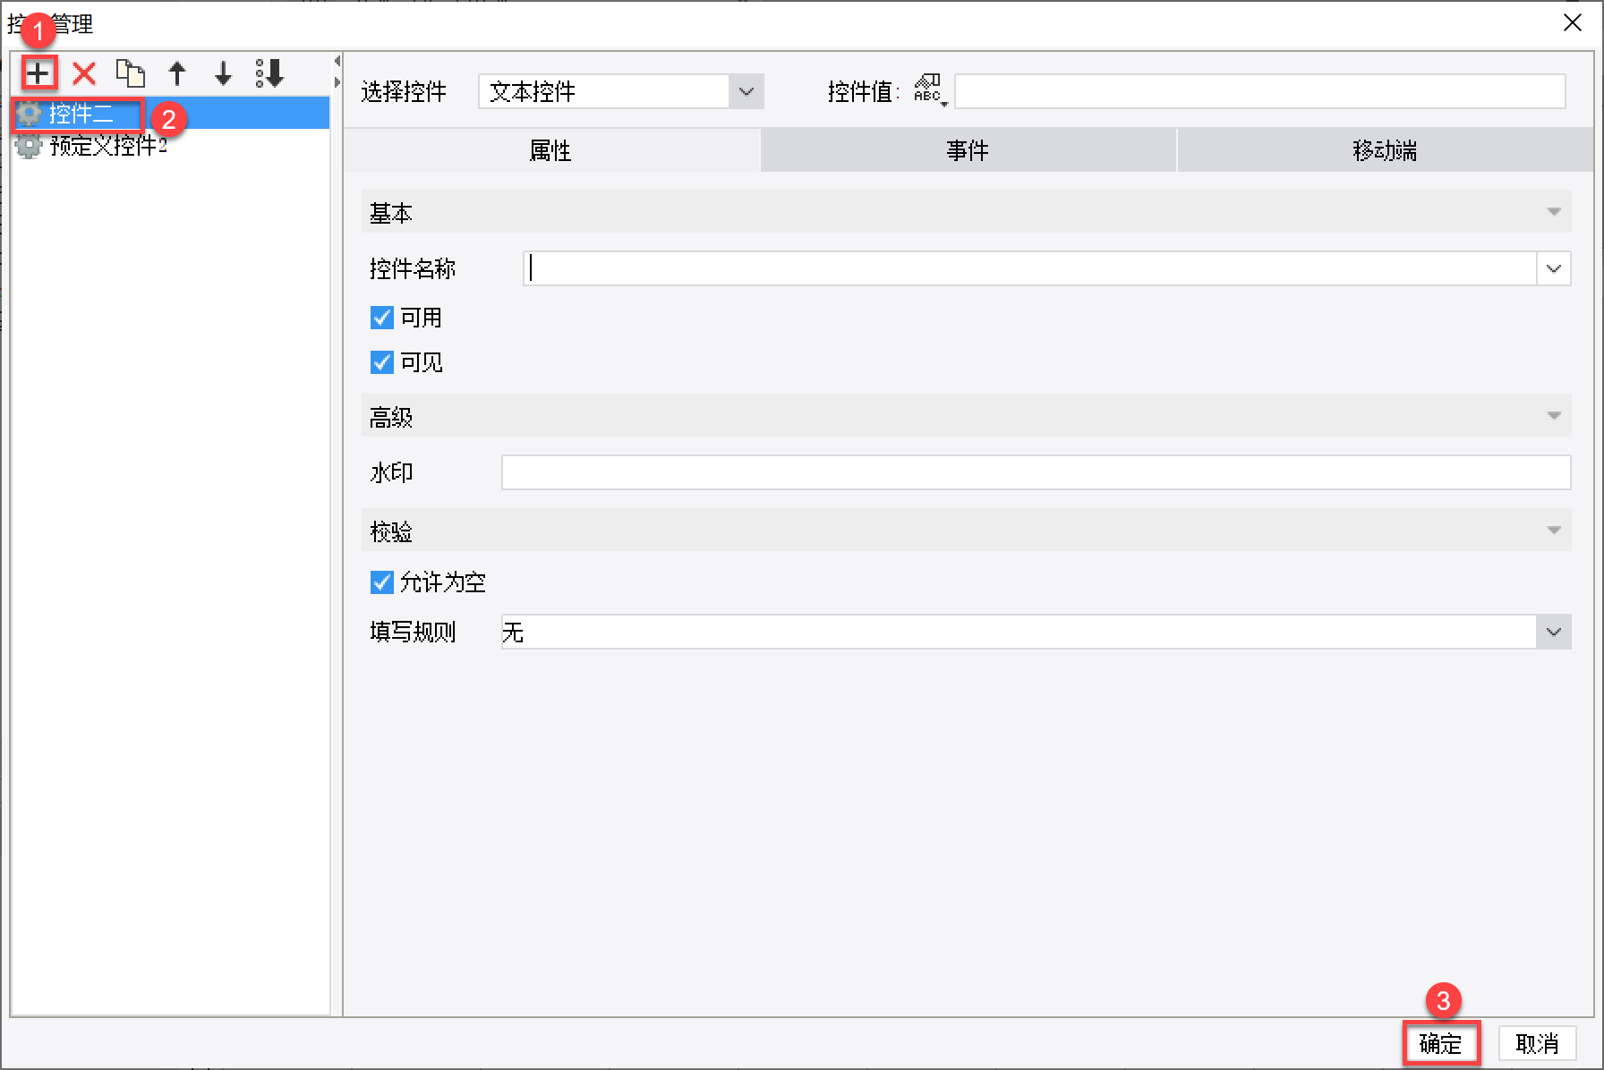
Task: Move selected widget up
Action: point(177,73)
